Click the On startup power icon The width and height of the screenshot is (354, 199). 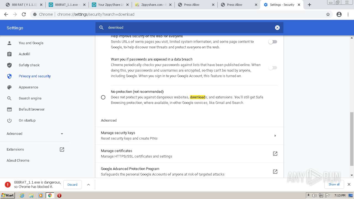pos(9,121)
